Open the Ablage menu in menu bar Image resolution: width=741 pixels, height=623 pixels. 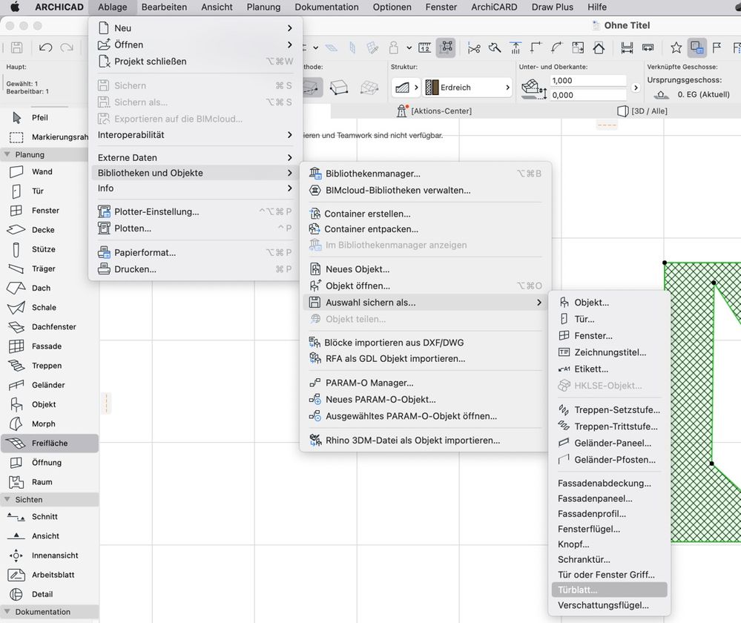[x=113, y=7]
